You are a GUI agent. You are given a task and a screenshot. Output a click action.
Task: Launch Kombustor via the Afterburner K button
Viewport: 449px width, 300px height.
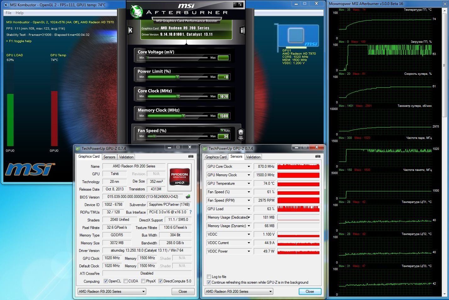coord(130,30)
